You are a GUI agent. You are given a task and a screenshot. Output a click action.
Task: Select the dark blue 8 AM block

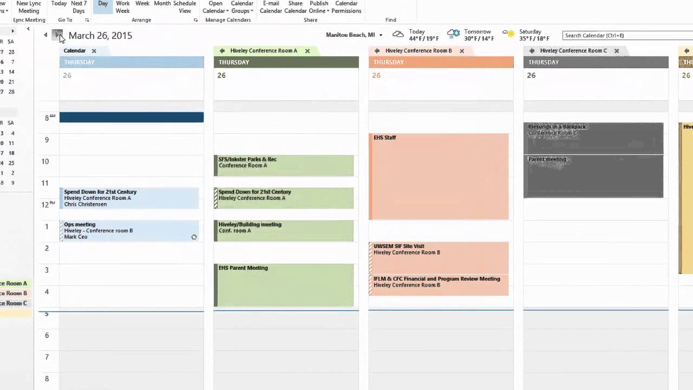[x=132, y=117]
